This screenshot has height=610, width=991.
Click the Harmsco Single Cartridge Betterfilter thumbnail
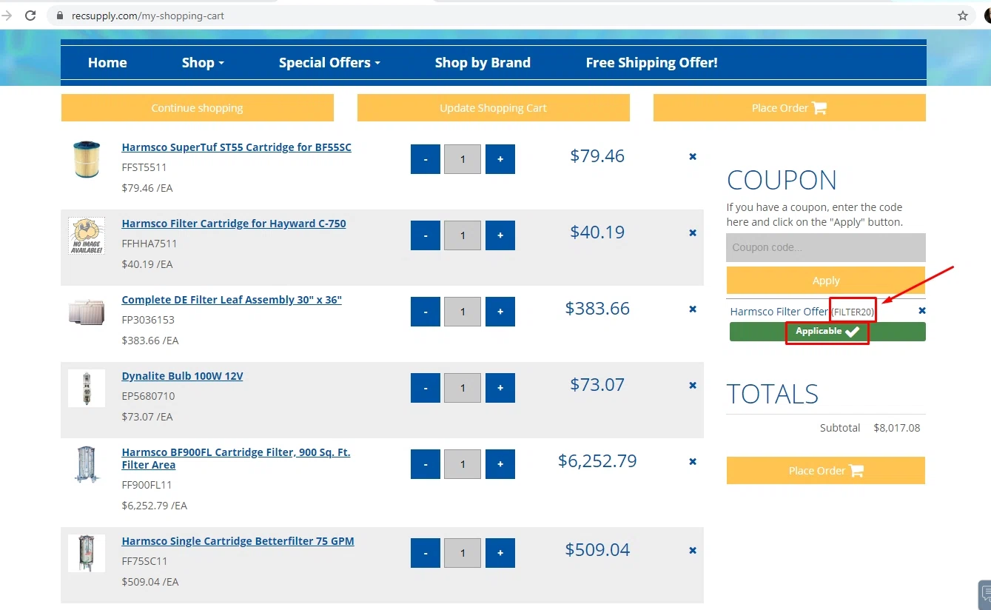87,553
